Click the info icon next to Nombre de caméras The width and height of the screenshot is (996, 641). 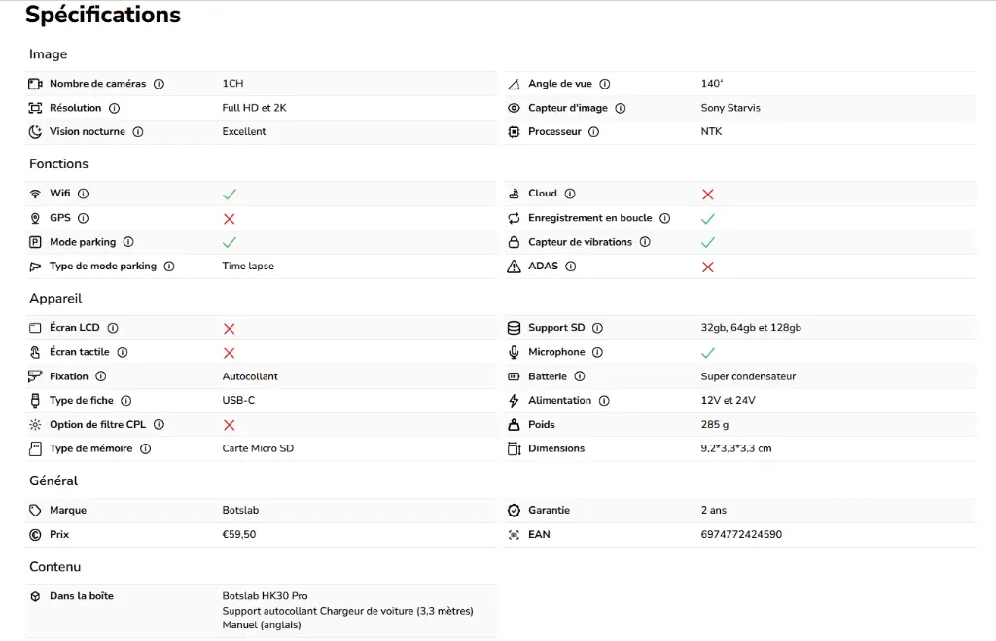pos(159,84)
